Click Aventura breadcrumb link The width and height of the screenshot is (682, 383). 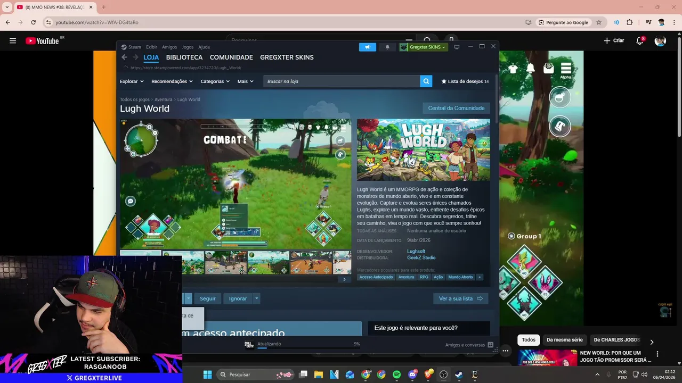[x=164, y=99]
